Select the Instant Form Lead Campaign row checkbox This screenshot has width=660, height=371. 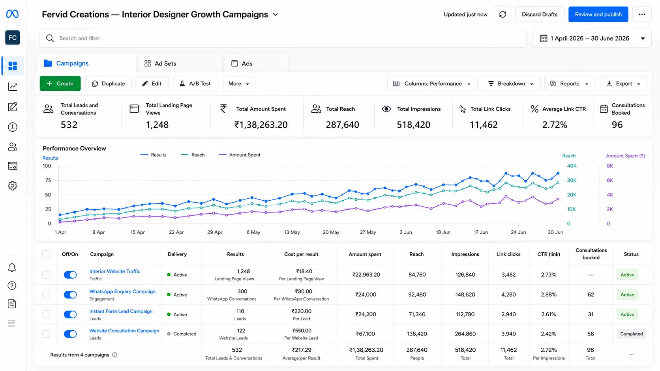tap(46, 314)
